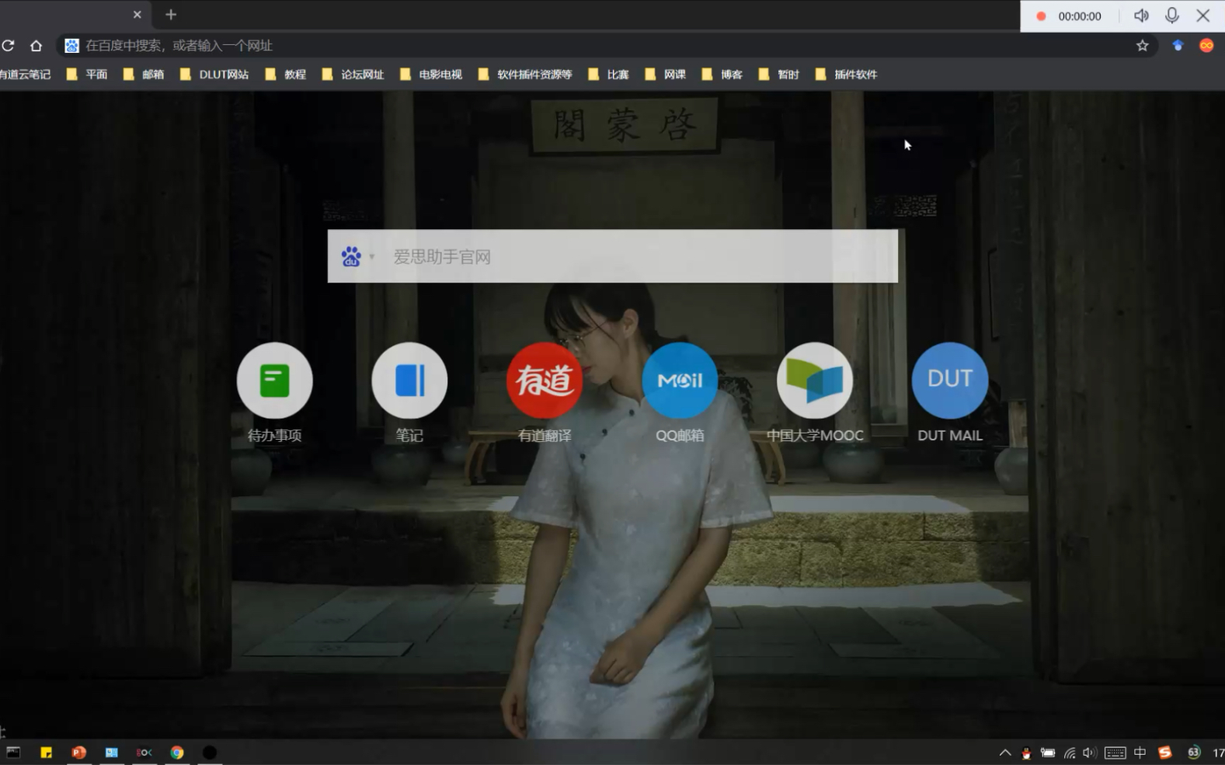Viewport: 1225px width, 765px height.
Task: Open the Sogou input method tray icon
Action: [1164, 753]
